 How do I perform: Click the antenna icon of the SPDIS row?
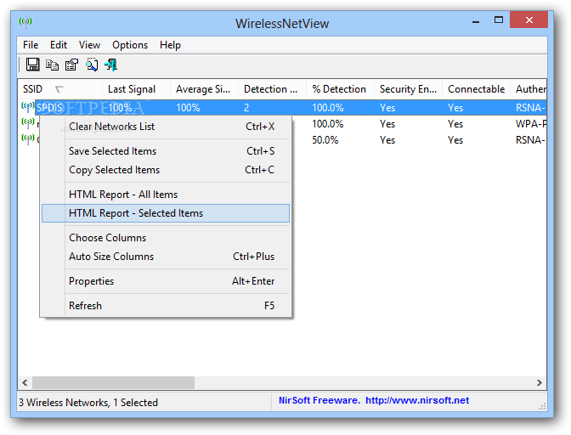28,107
